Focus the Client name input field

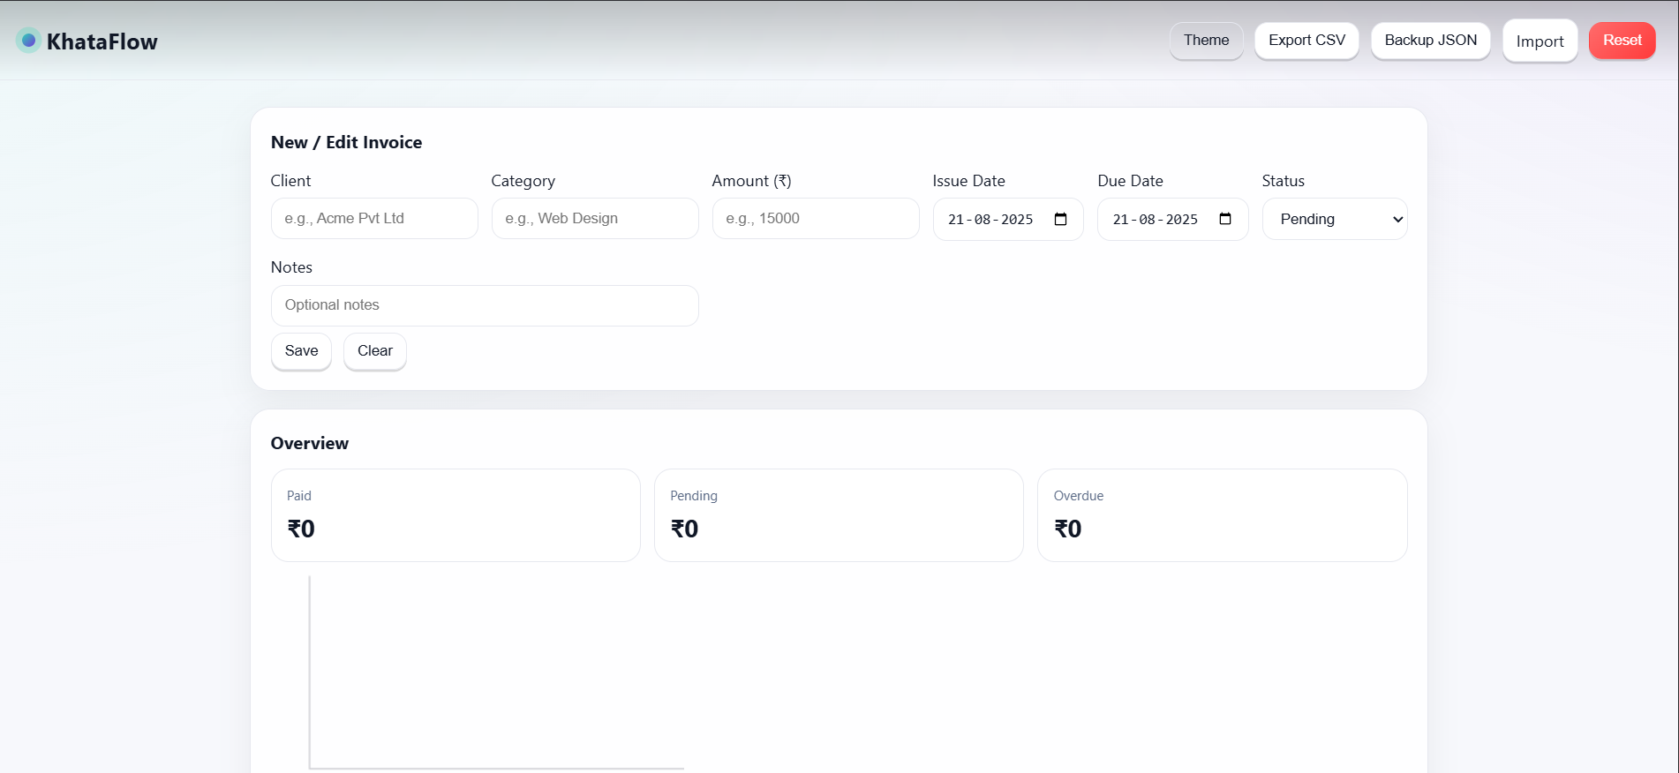tap(374, 219)
